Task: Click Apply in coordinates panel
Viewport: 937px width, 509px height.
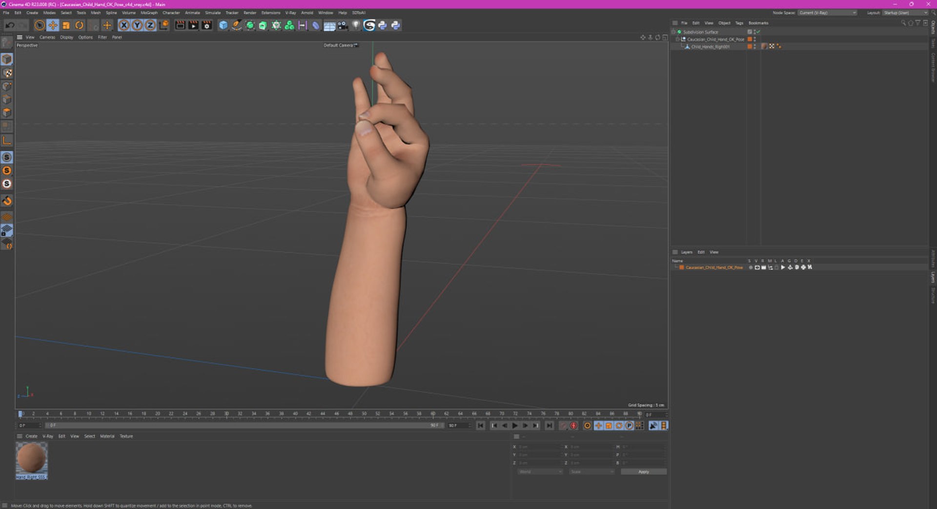Action: click(644, 472)
